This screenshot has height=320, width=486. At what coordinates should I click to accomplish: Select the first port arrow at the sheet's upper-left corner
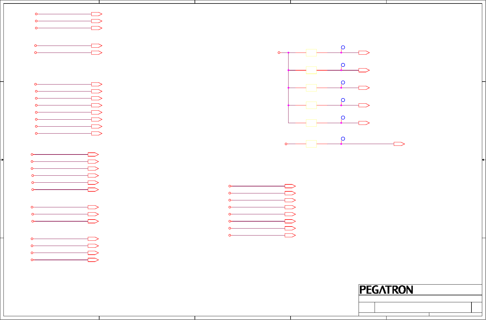coord(97,14)
